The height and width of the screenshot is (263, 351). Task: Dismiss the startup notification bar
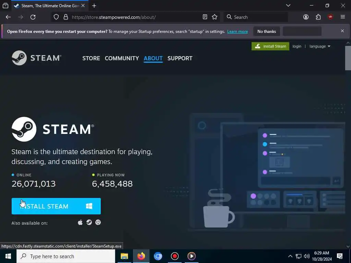tap(342, 31)
